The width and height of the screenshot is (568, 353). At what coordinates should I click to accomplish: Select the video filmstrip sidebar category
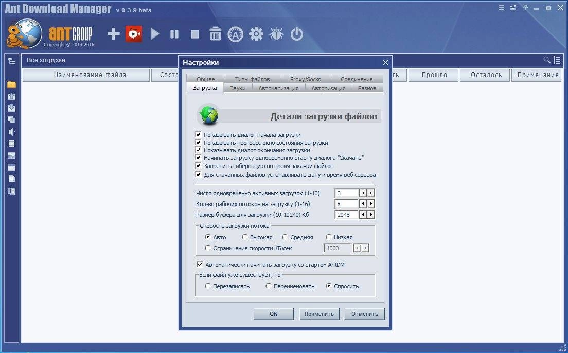pyautogui.click(x=12, y=143)
